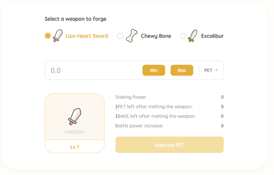The width and height of the screenshot is (274, 175).
Task: Click the Lion Heart Sword text label
Action: [87, 36]
